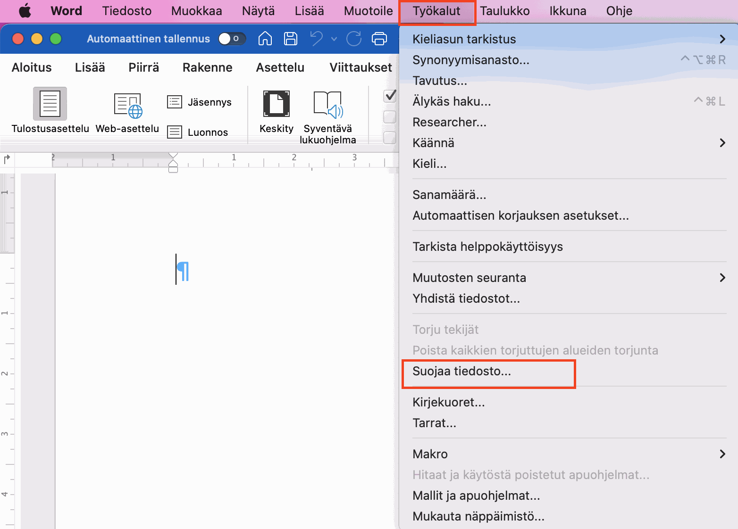Open the undo history dropdown arrow
The width and height of the screenshot is (738, 529).
[x=334, y=39]
